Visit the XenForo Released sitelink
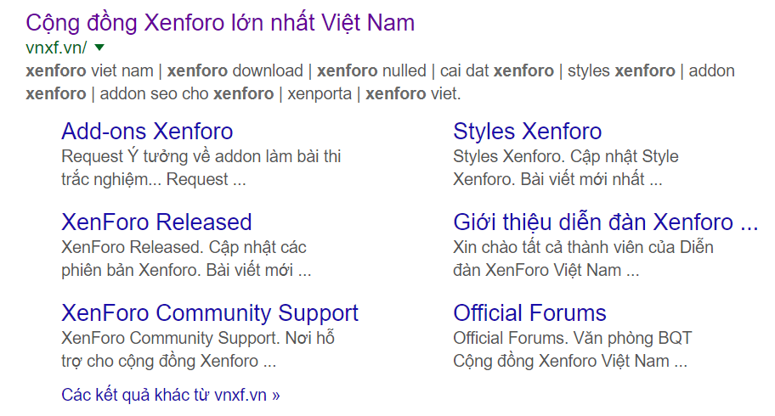This screenshot has width=775, height=416. coord(156,222)
